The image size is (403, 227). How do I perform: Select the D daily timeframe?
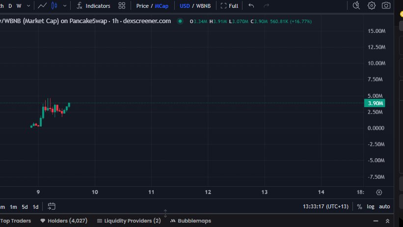tap(10, 6)
